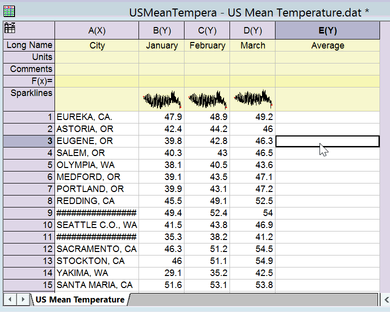Screen dimensions: 390x312
Task: Click the A-Z select-all worksheet corner icon
Action: pos(9,28)
